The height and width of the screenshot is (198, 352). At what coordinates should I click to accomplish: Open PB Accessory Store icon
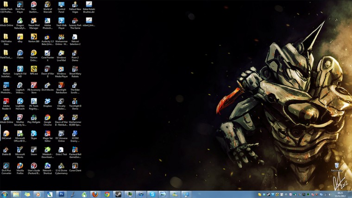click(34, 88)
